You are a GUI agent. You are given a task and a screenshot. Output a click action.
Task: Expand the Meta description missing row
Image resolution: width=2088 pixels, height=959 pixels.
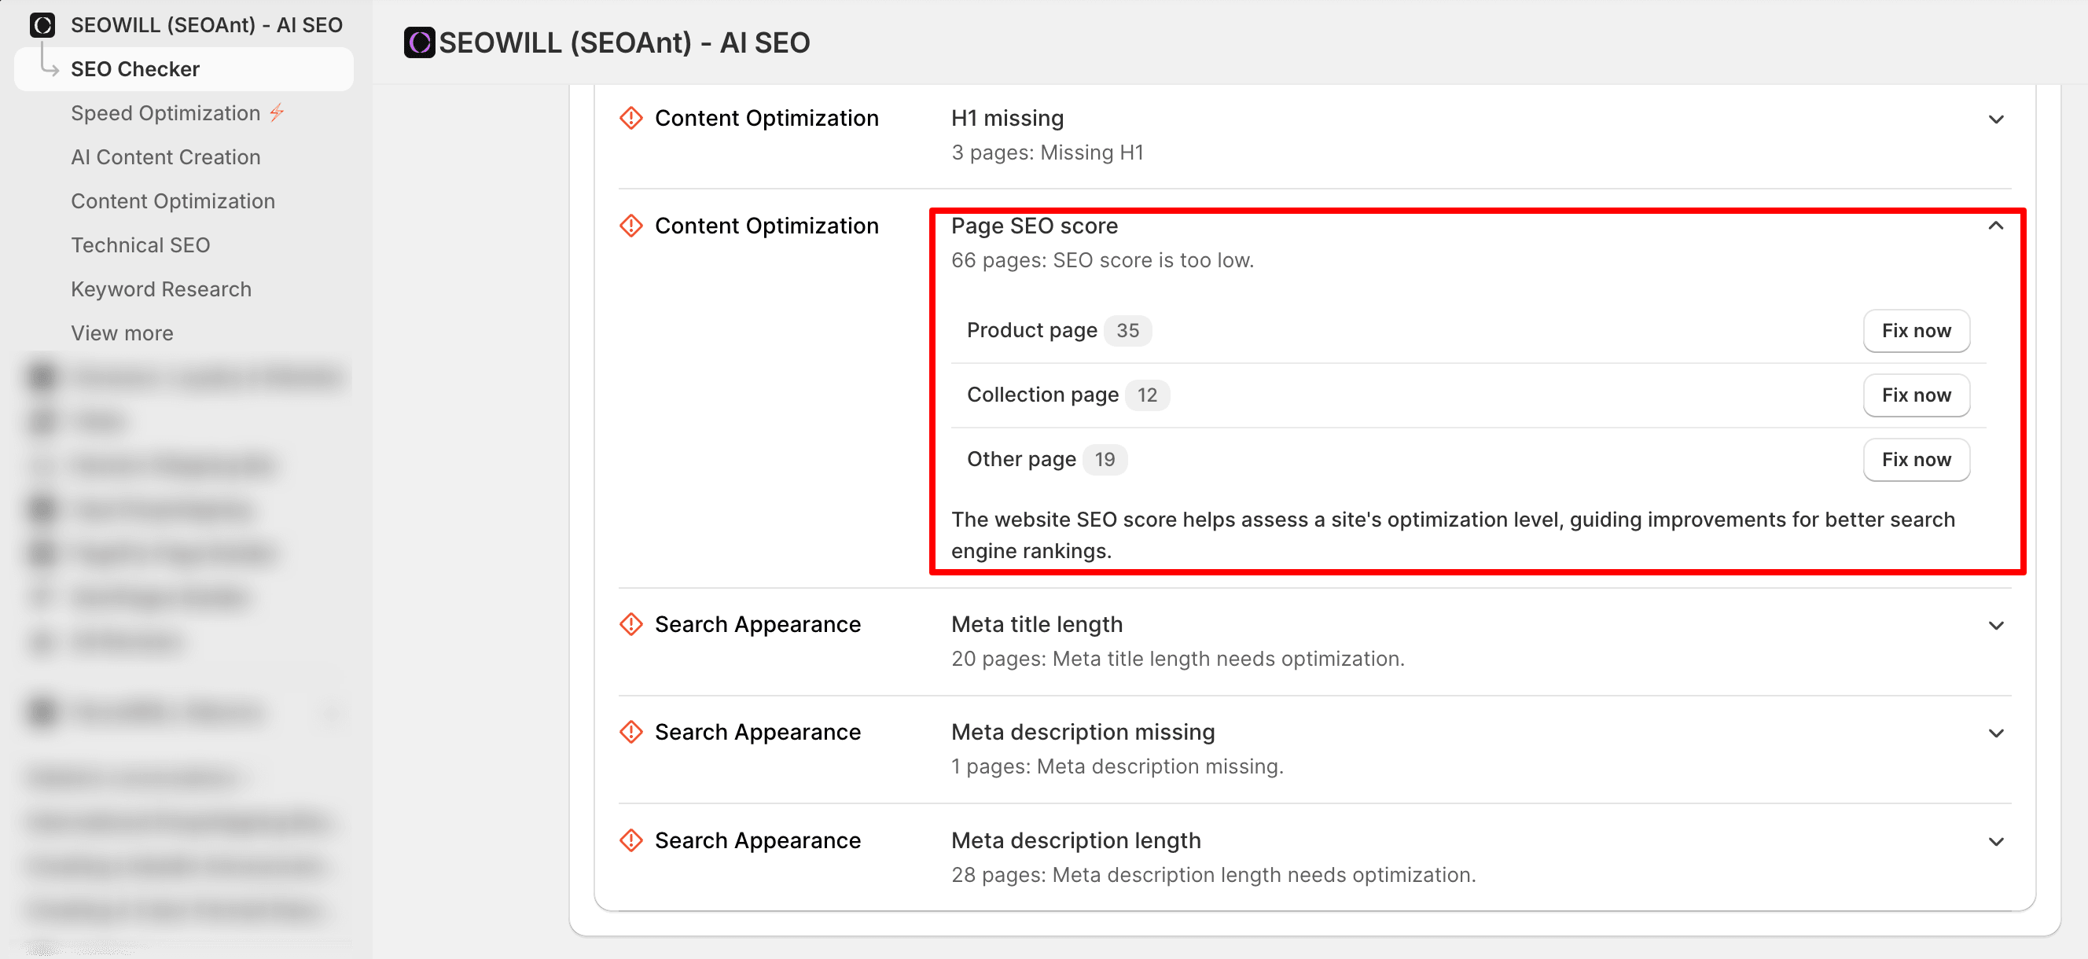pyautogui.click(x=1995, y=733)
